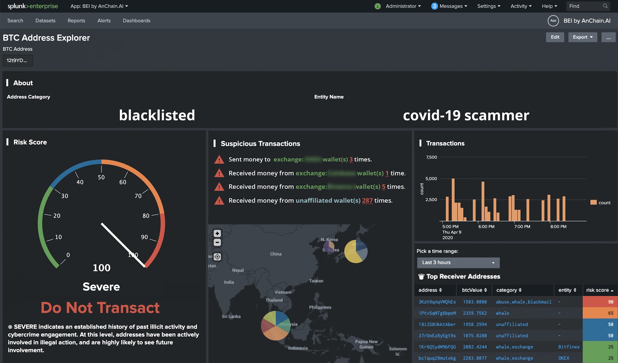
Task: Sort the table by the entity column
Action: click(x=567, y=290)
